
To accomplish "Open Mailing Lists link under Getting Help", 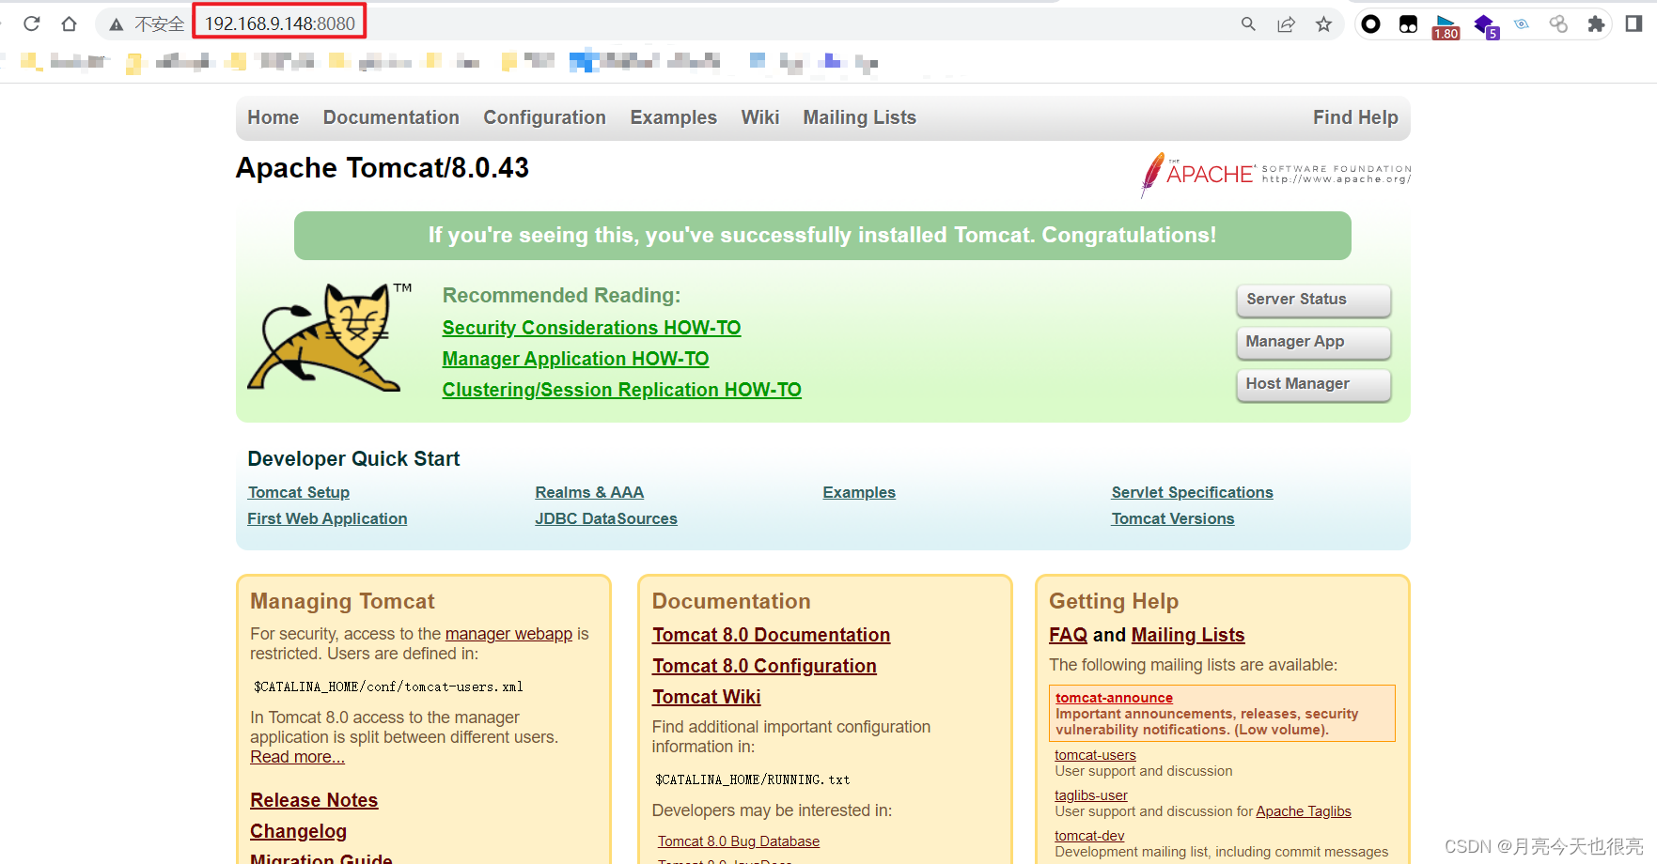I will point(1187,635).
